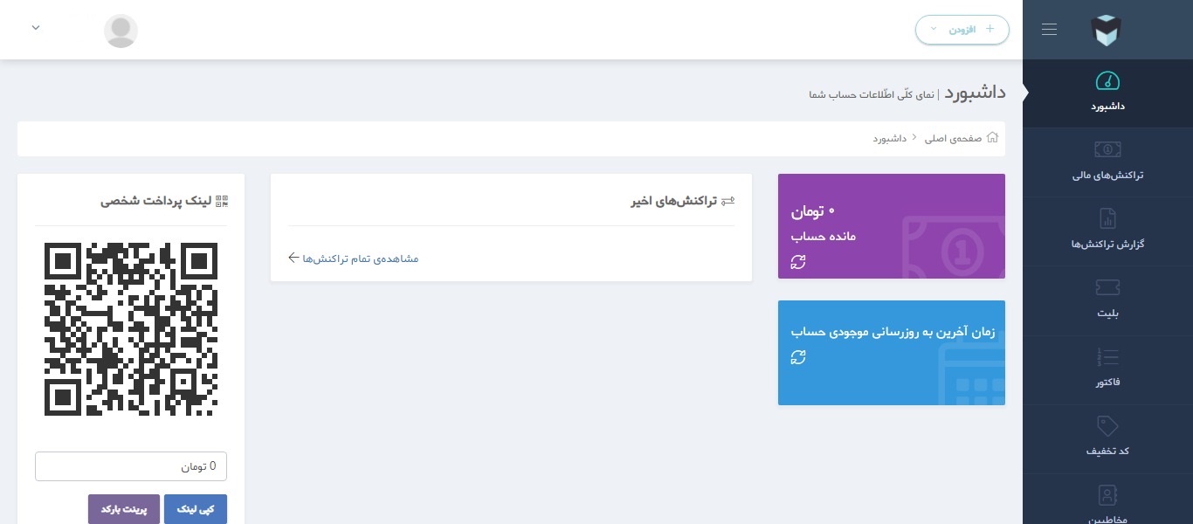The image size is (1193, 524).
Task: Click the ۰ تومان balance amount
Action: 814,211
